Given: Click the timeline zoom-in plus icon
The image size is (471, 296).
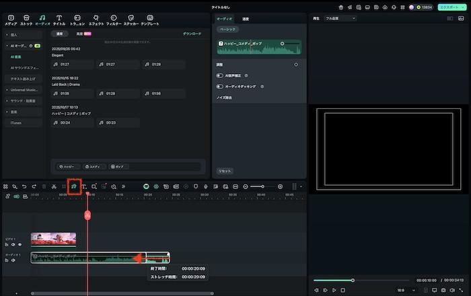Looking at the screenshot, I should [x=280, y=186].
